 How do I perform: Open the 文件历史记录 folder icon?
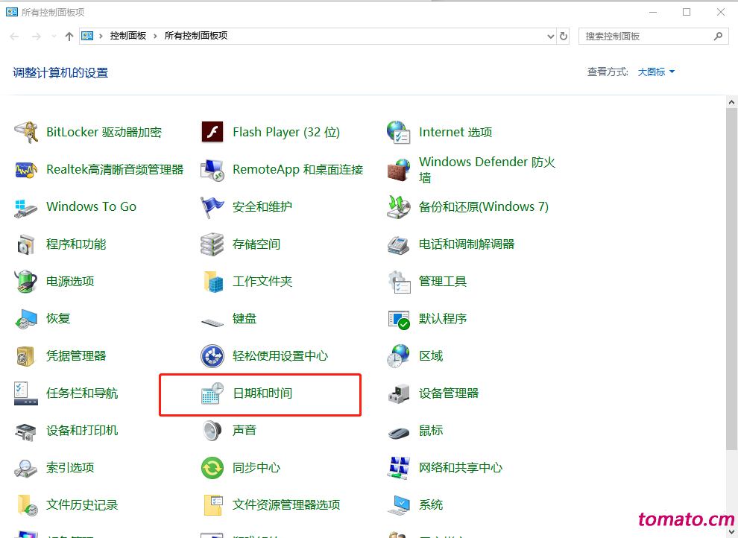click(28, 505)
